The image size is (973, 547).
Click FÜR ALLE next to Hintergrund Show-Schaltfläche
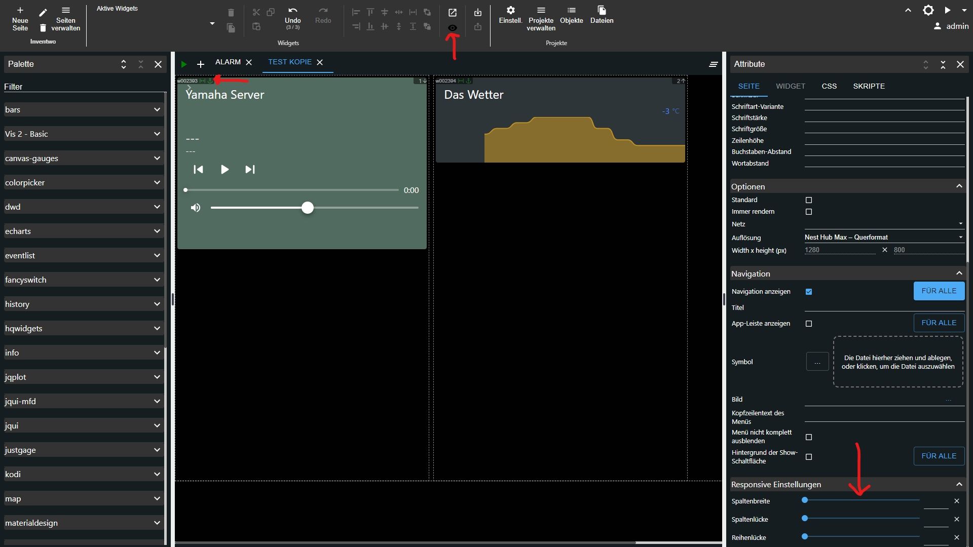[x=939, y=456]
